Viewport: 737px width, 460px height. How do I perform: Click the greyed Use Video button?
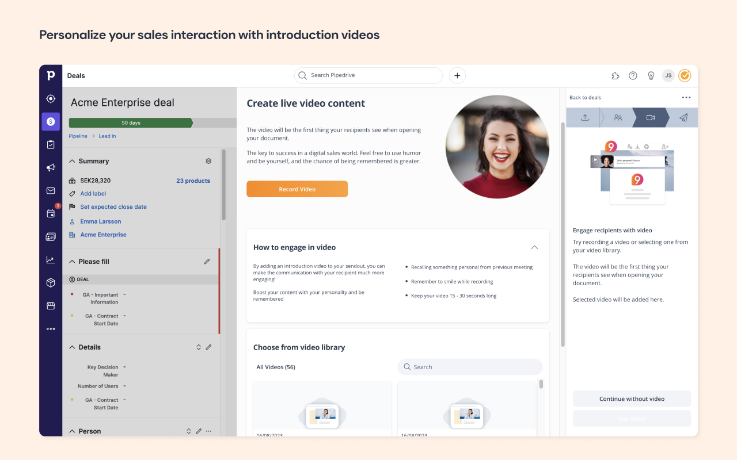point(632,419)
